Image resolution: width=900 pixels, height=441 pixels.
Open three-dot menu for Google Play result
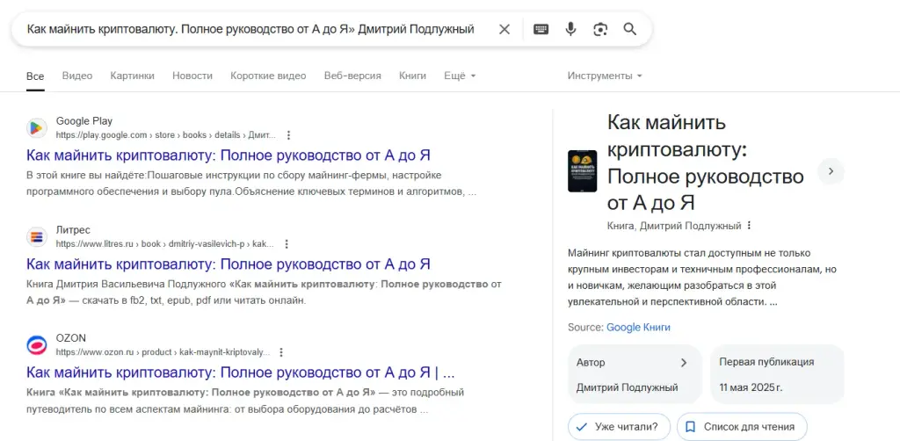288,135
